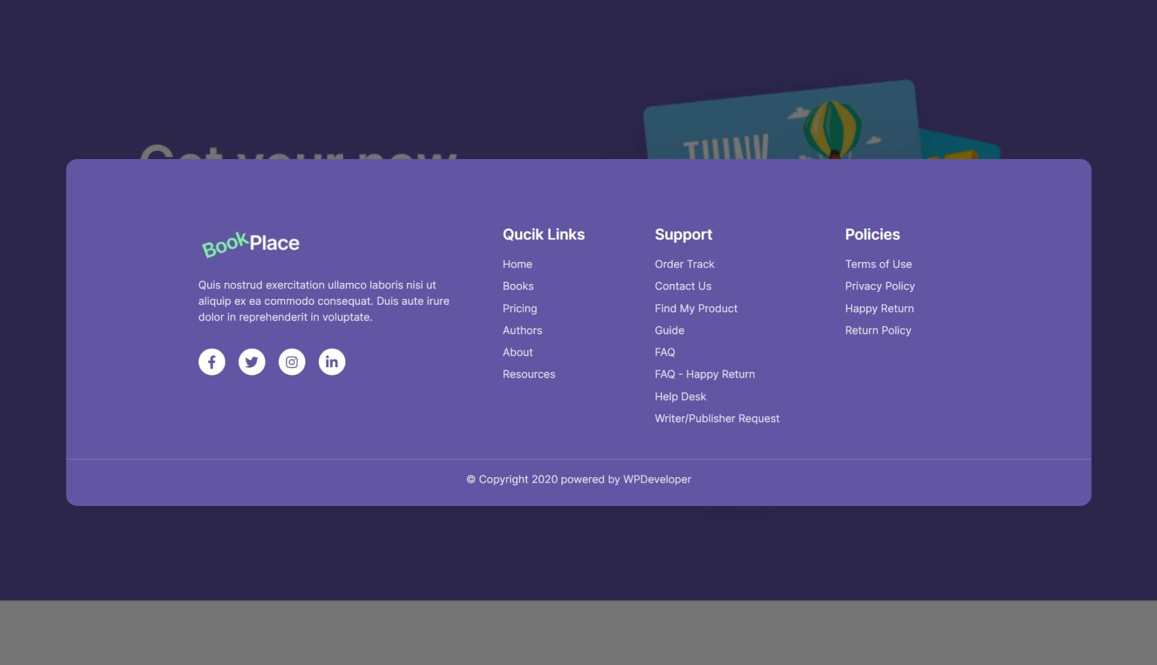Open the Pricing page
The height and width of the screenshot is (665, 1157).
point(519,308)
